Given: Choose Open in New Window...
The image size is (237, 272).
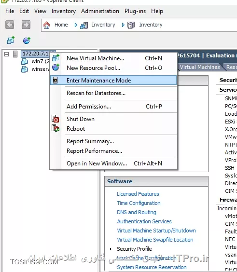Looking at the screenshot, I should [x=113, y=163].
